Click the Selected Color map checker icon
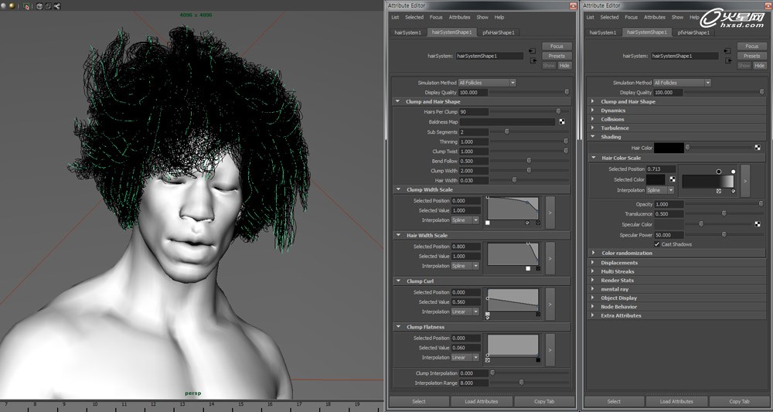This screenshot has width=773, height=412. tap(673, 179)
